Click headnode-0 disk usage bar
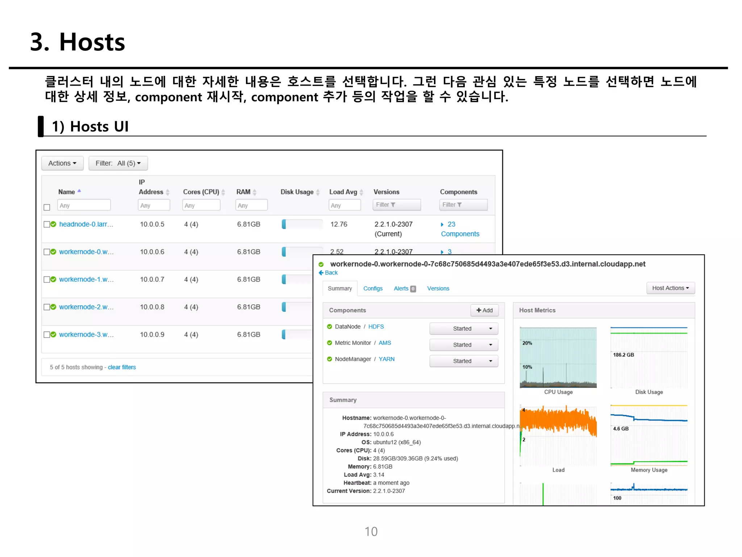This screenshot has width=742, height=557. [x=302, y=224]
